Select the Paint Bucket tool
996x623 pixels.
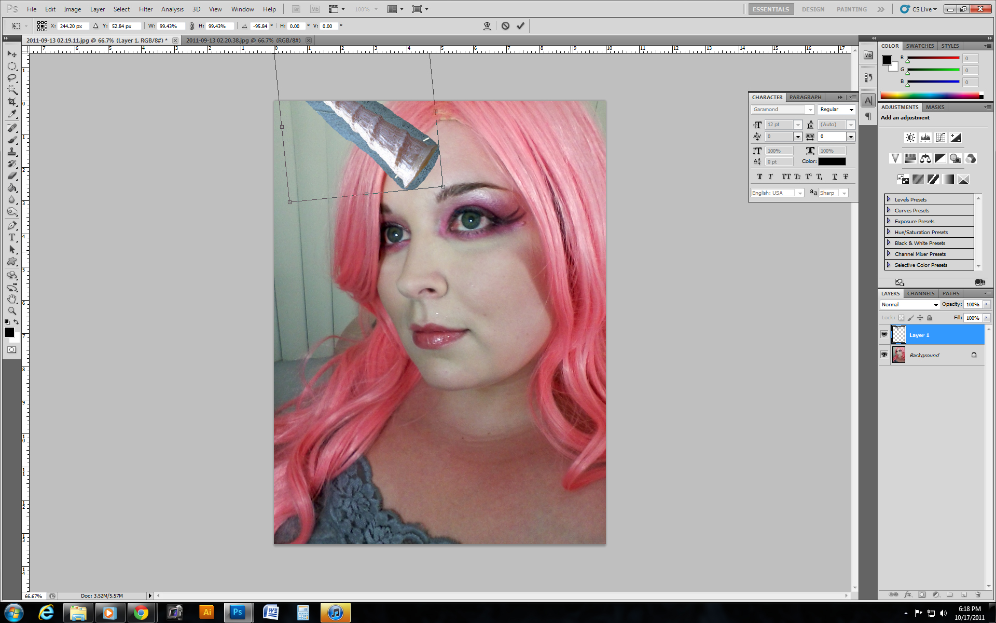[12, 187]
